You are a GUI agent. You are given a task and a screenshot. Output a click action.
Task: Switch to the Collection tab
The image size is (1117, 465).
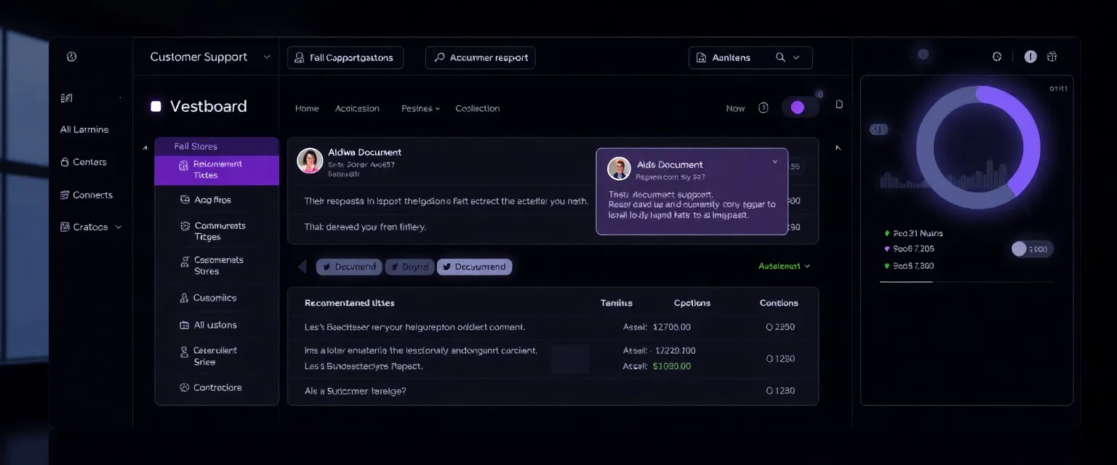477,108
